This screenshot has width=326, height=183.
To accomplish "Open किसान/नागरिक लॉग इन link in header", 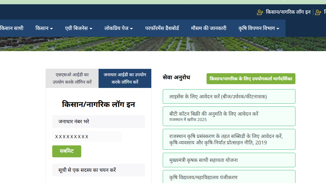I will (288, 12).
